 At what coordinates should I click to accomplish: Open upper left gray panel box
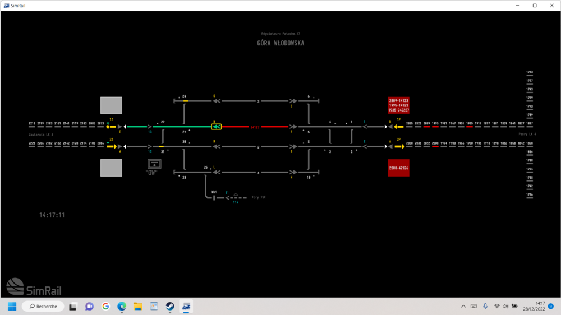tap(111, 105)
